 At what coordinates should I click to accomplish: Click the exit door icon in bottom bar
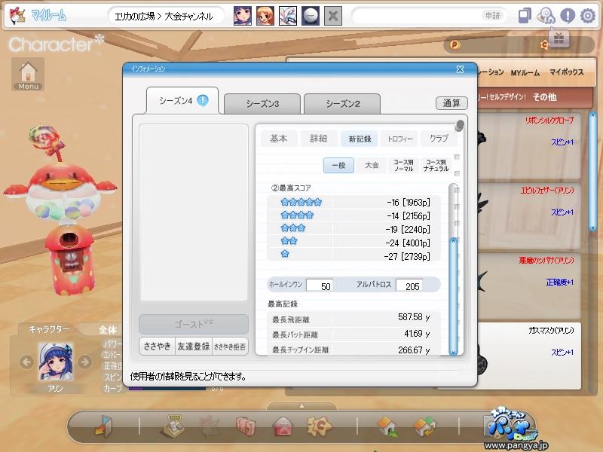tap(103, 426)
